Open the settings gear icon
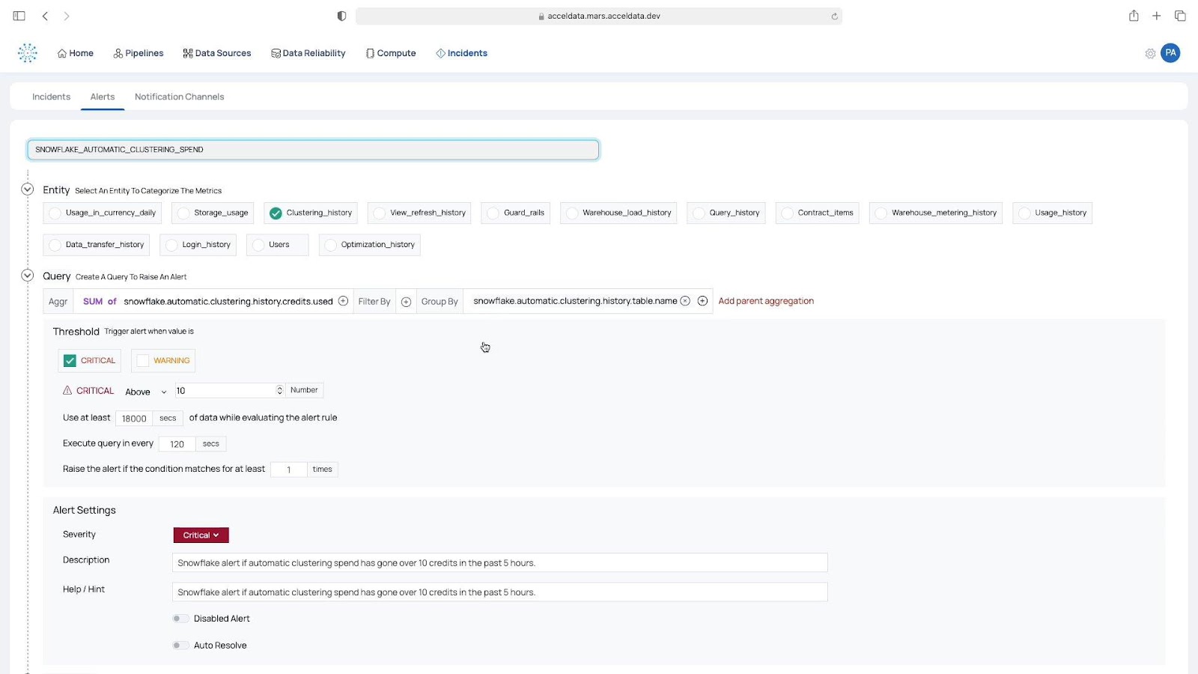Viewport: 1198px width, 674px height. 1150,53
